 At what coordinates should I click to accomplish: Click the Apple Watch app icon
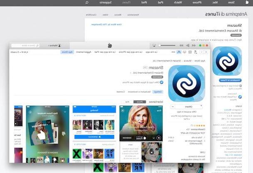tap(161, 82)
